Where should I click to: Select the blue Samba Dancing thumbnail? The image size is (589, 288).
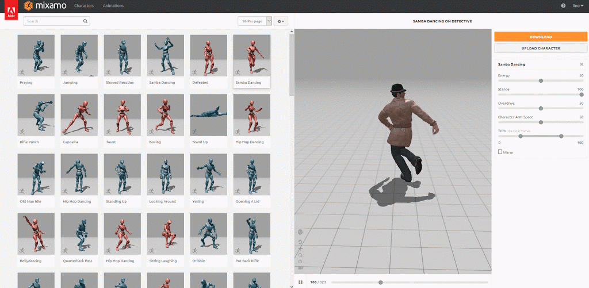[x=165, y=56]
